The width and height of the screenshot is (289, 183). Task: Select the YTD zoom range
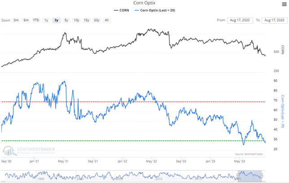36,20
